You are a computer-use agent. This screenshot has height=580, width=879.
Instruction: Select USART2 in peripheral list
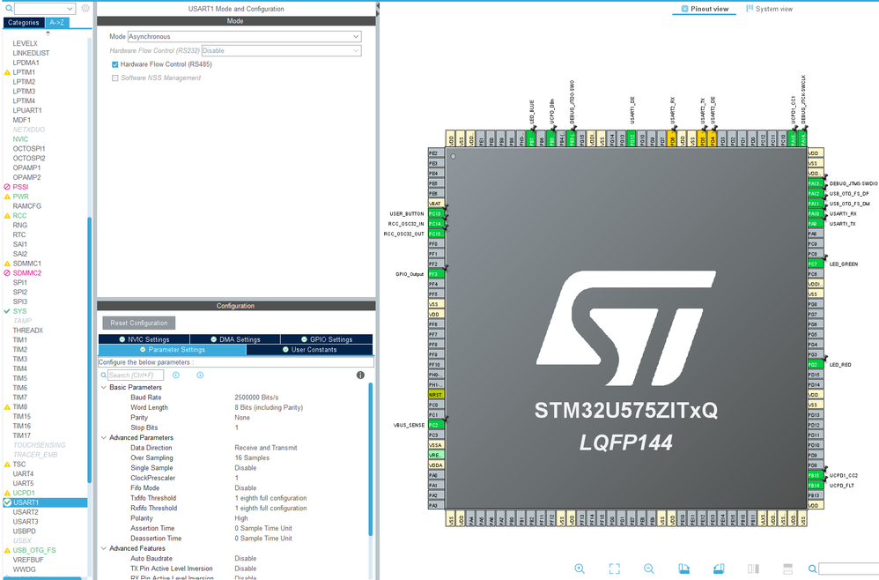click(x=26, y=512)
